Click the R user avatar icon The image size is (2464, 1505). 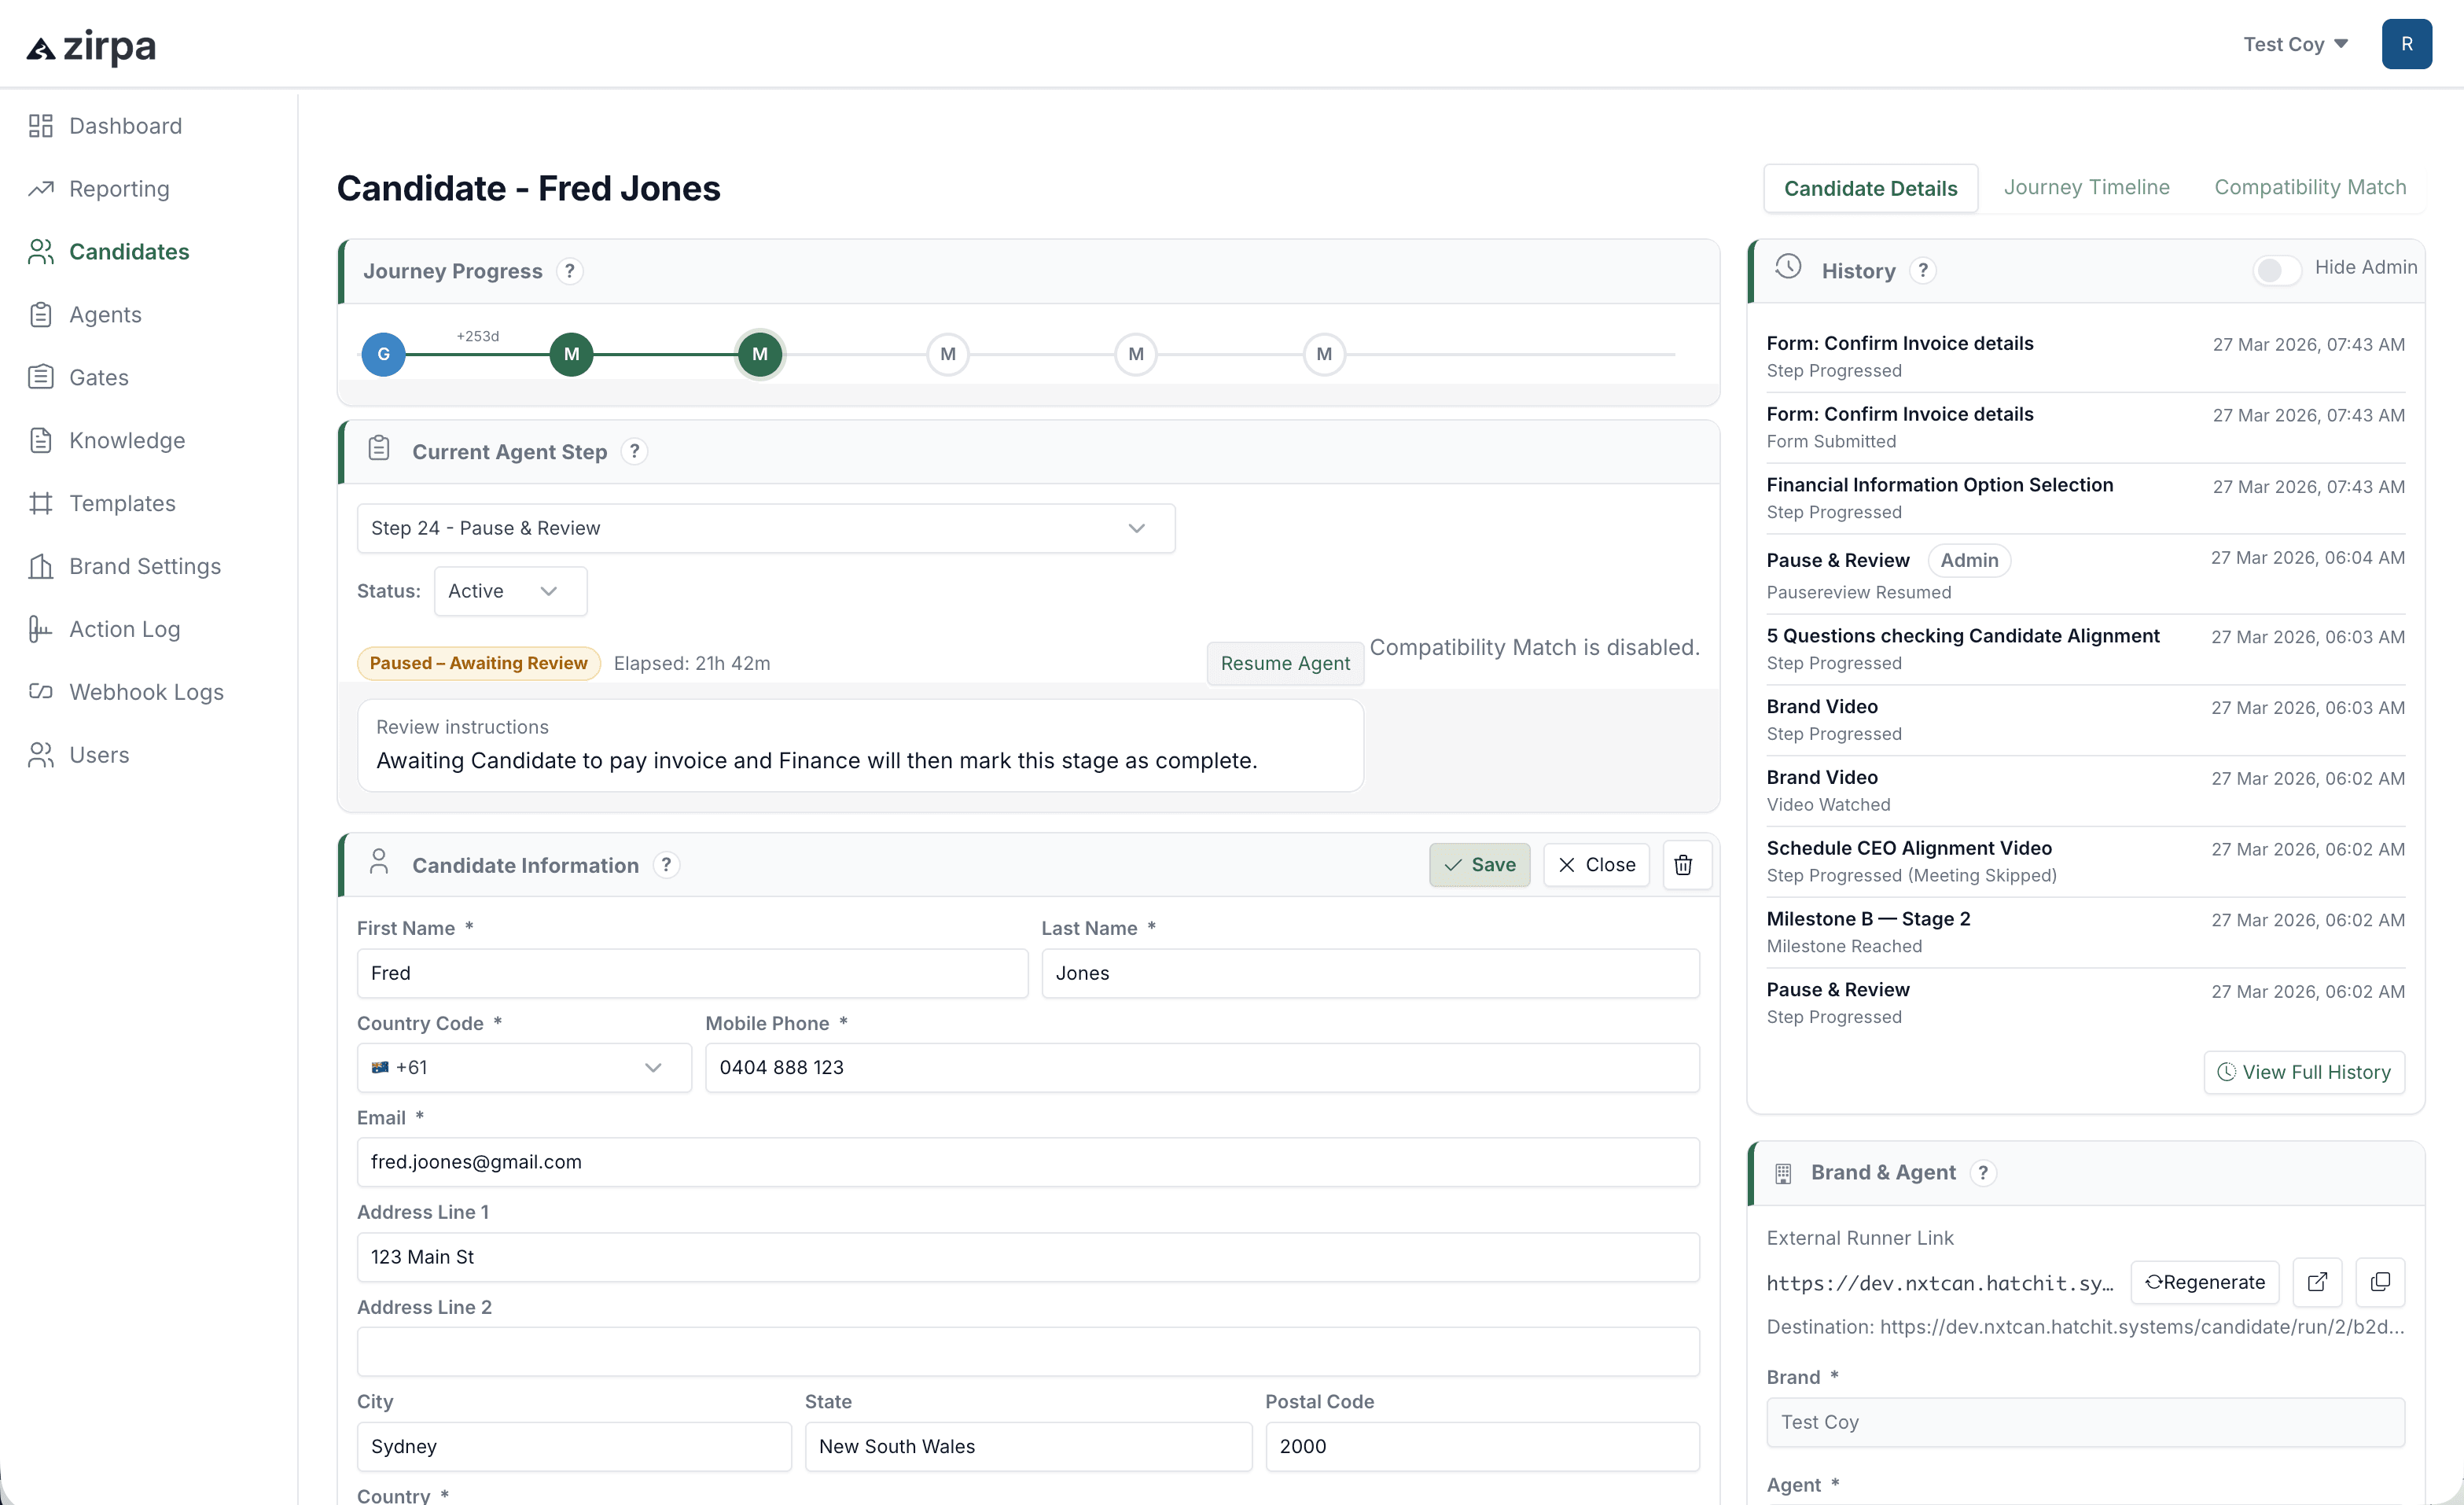click(x=2406, y=44)
